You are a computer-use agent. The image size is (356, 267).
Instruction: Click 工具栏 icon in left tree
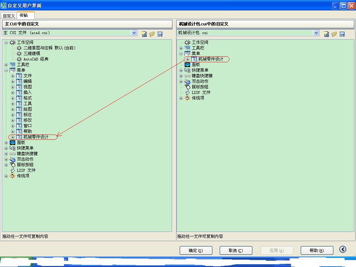(x=13, y=65)
